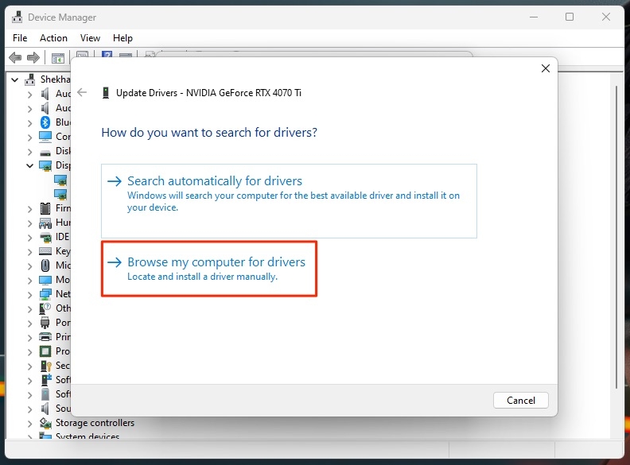Select the Other devices question-mark icon

pyautogui.click(x=45, y=308)
